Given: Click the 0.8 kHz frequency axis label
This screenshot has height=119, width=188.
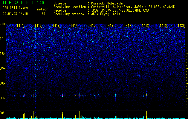Looking at the screenshot, I should [2, 83].
